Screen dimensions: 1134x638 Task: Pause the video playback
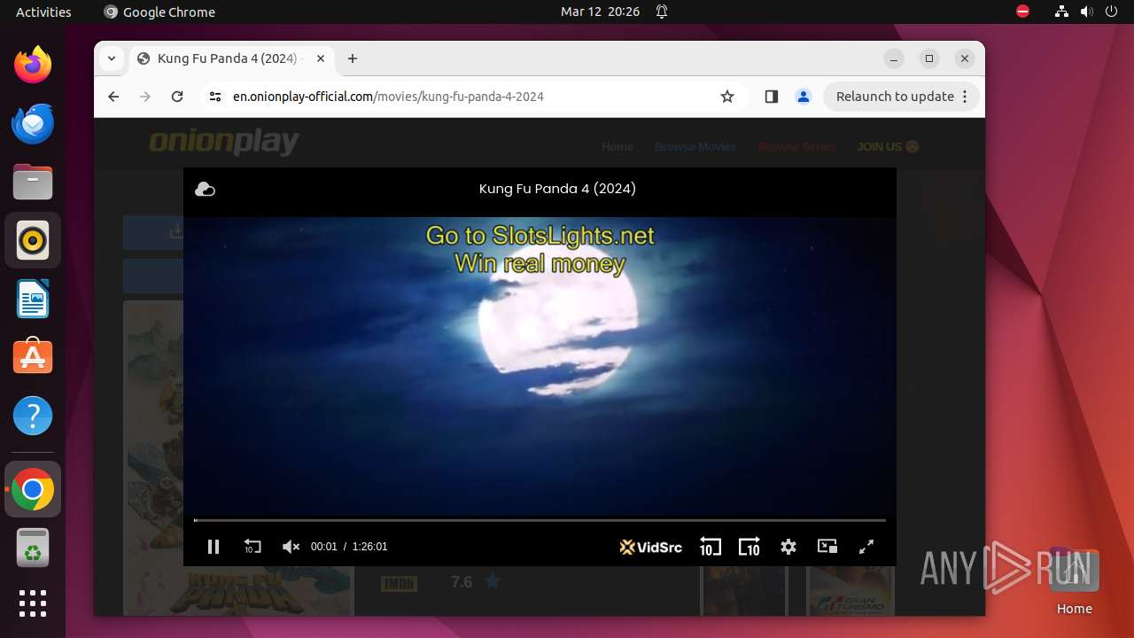point(214,547)
